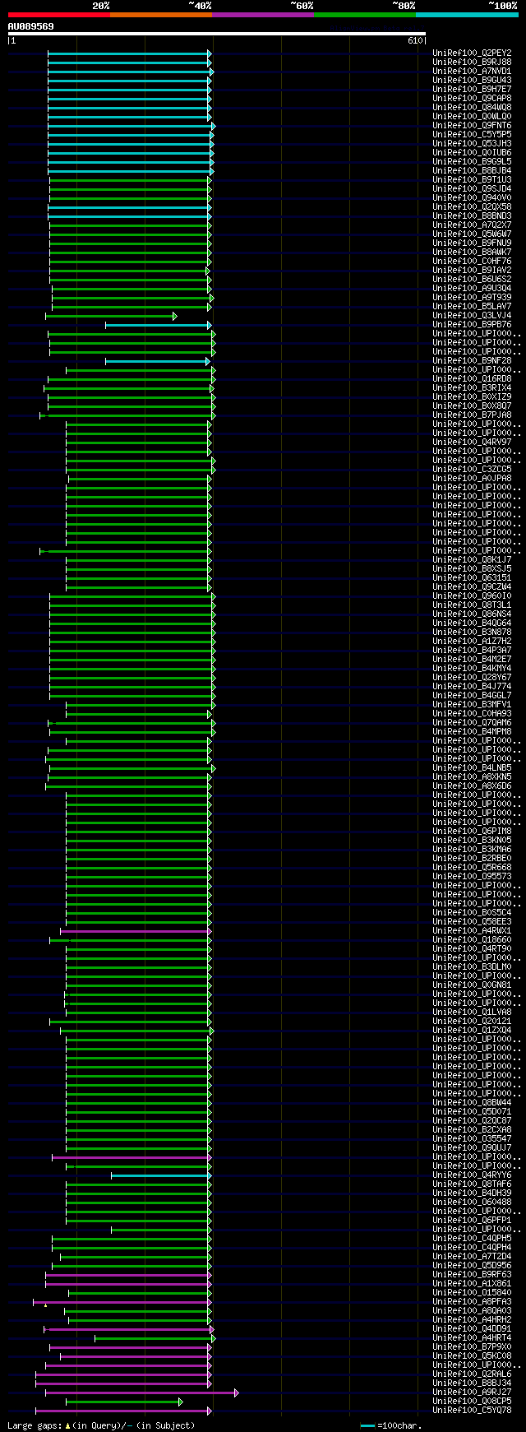Click the UniRef100_C3ZCG5 hit label
526x1432 pixels.
coord(472,470)
